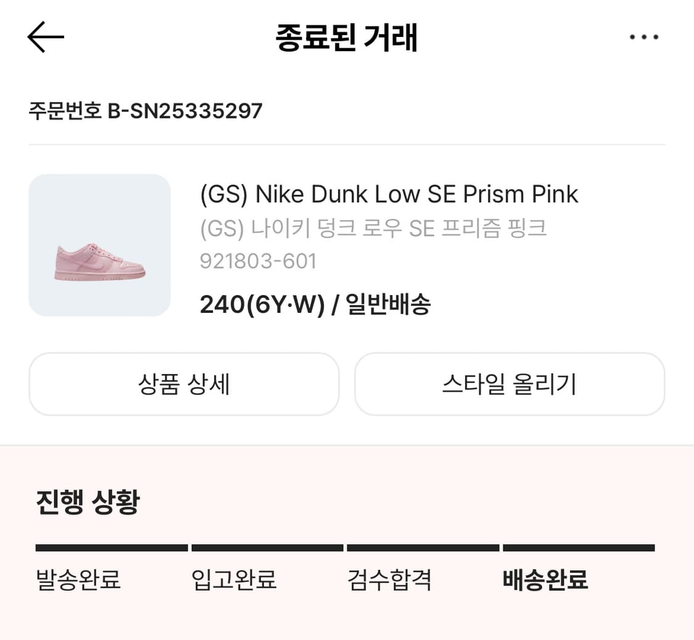Select the size text 240(6Y·W)

point(255,304)
